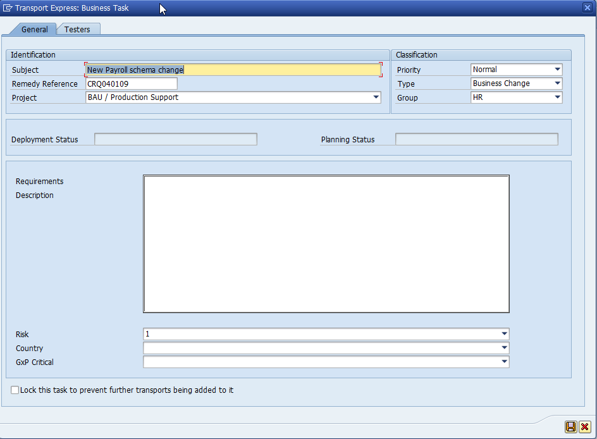Image resolution: width=597 pixels, height=439 pixels.
Task: Click the GxP Critical label
Action: pos(35,362)
